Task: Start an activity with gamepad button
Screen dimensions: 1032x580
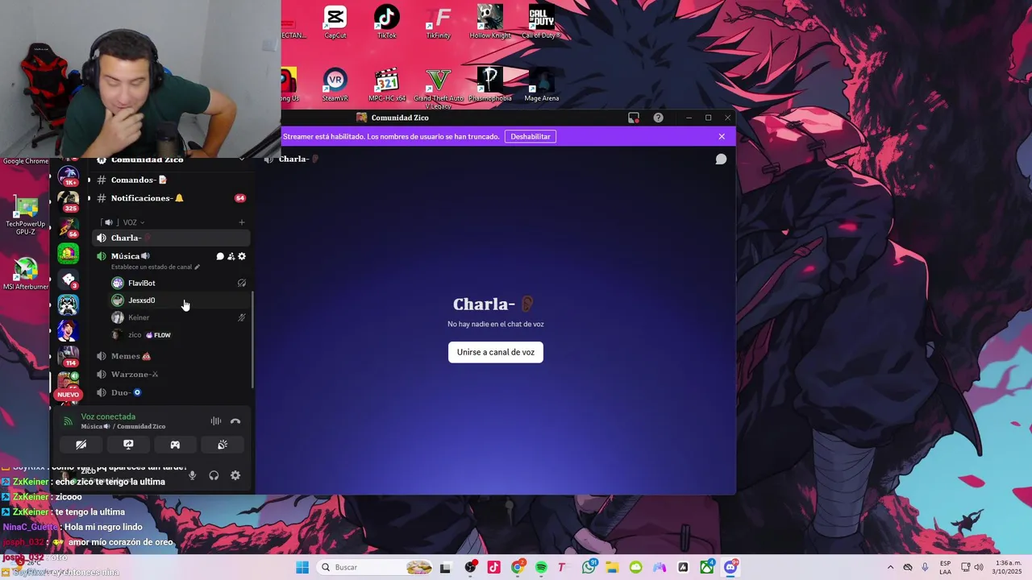Action: (x=175, y=445)
